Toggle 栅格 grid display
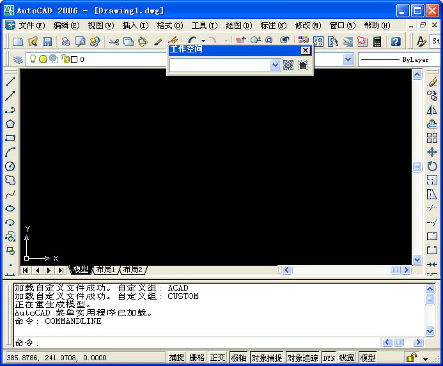 (197, 358)
